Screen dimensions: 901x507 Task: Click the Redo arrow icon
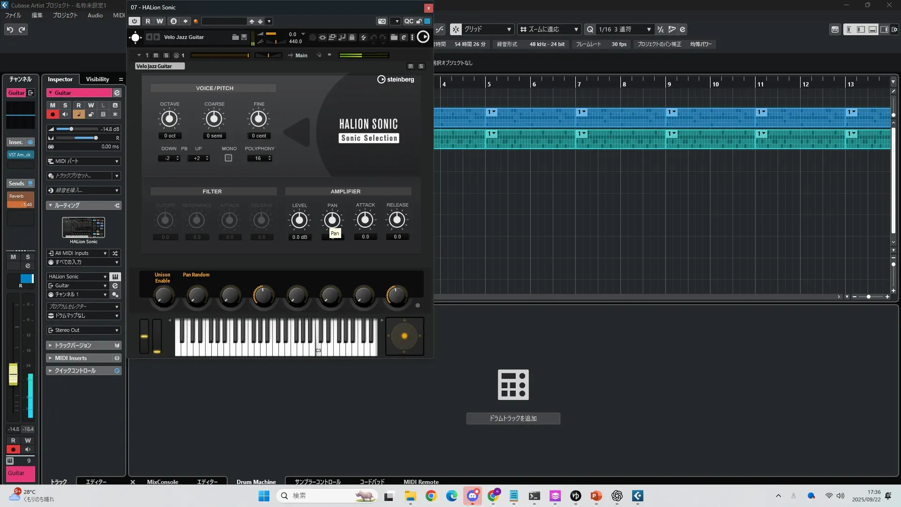click(x=22, y=30)
